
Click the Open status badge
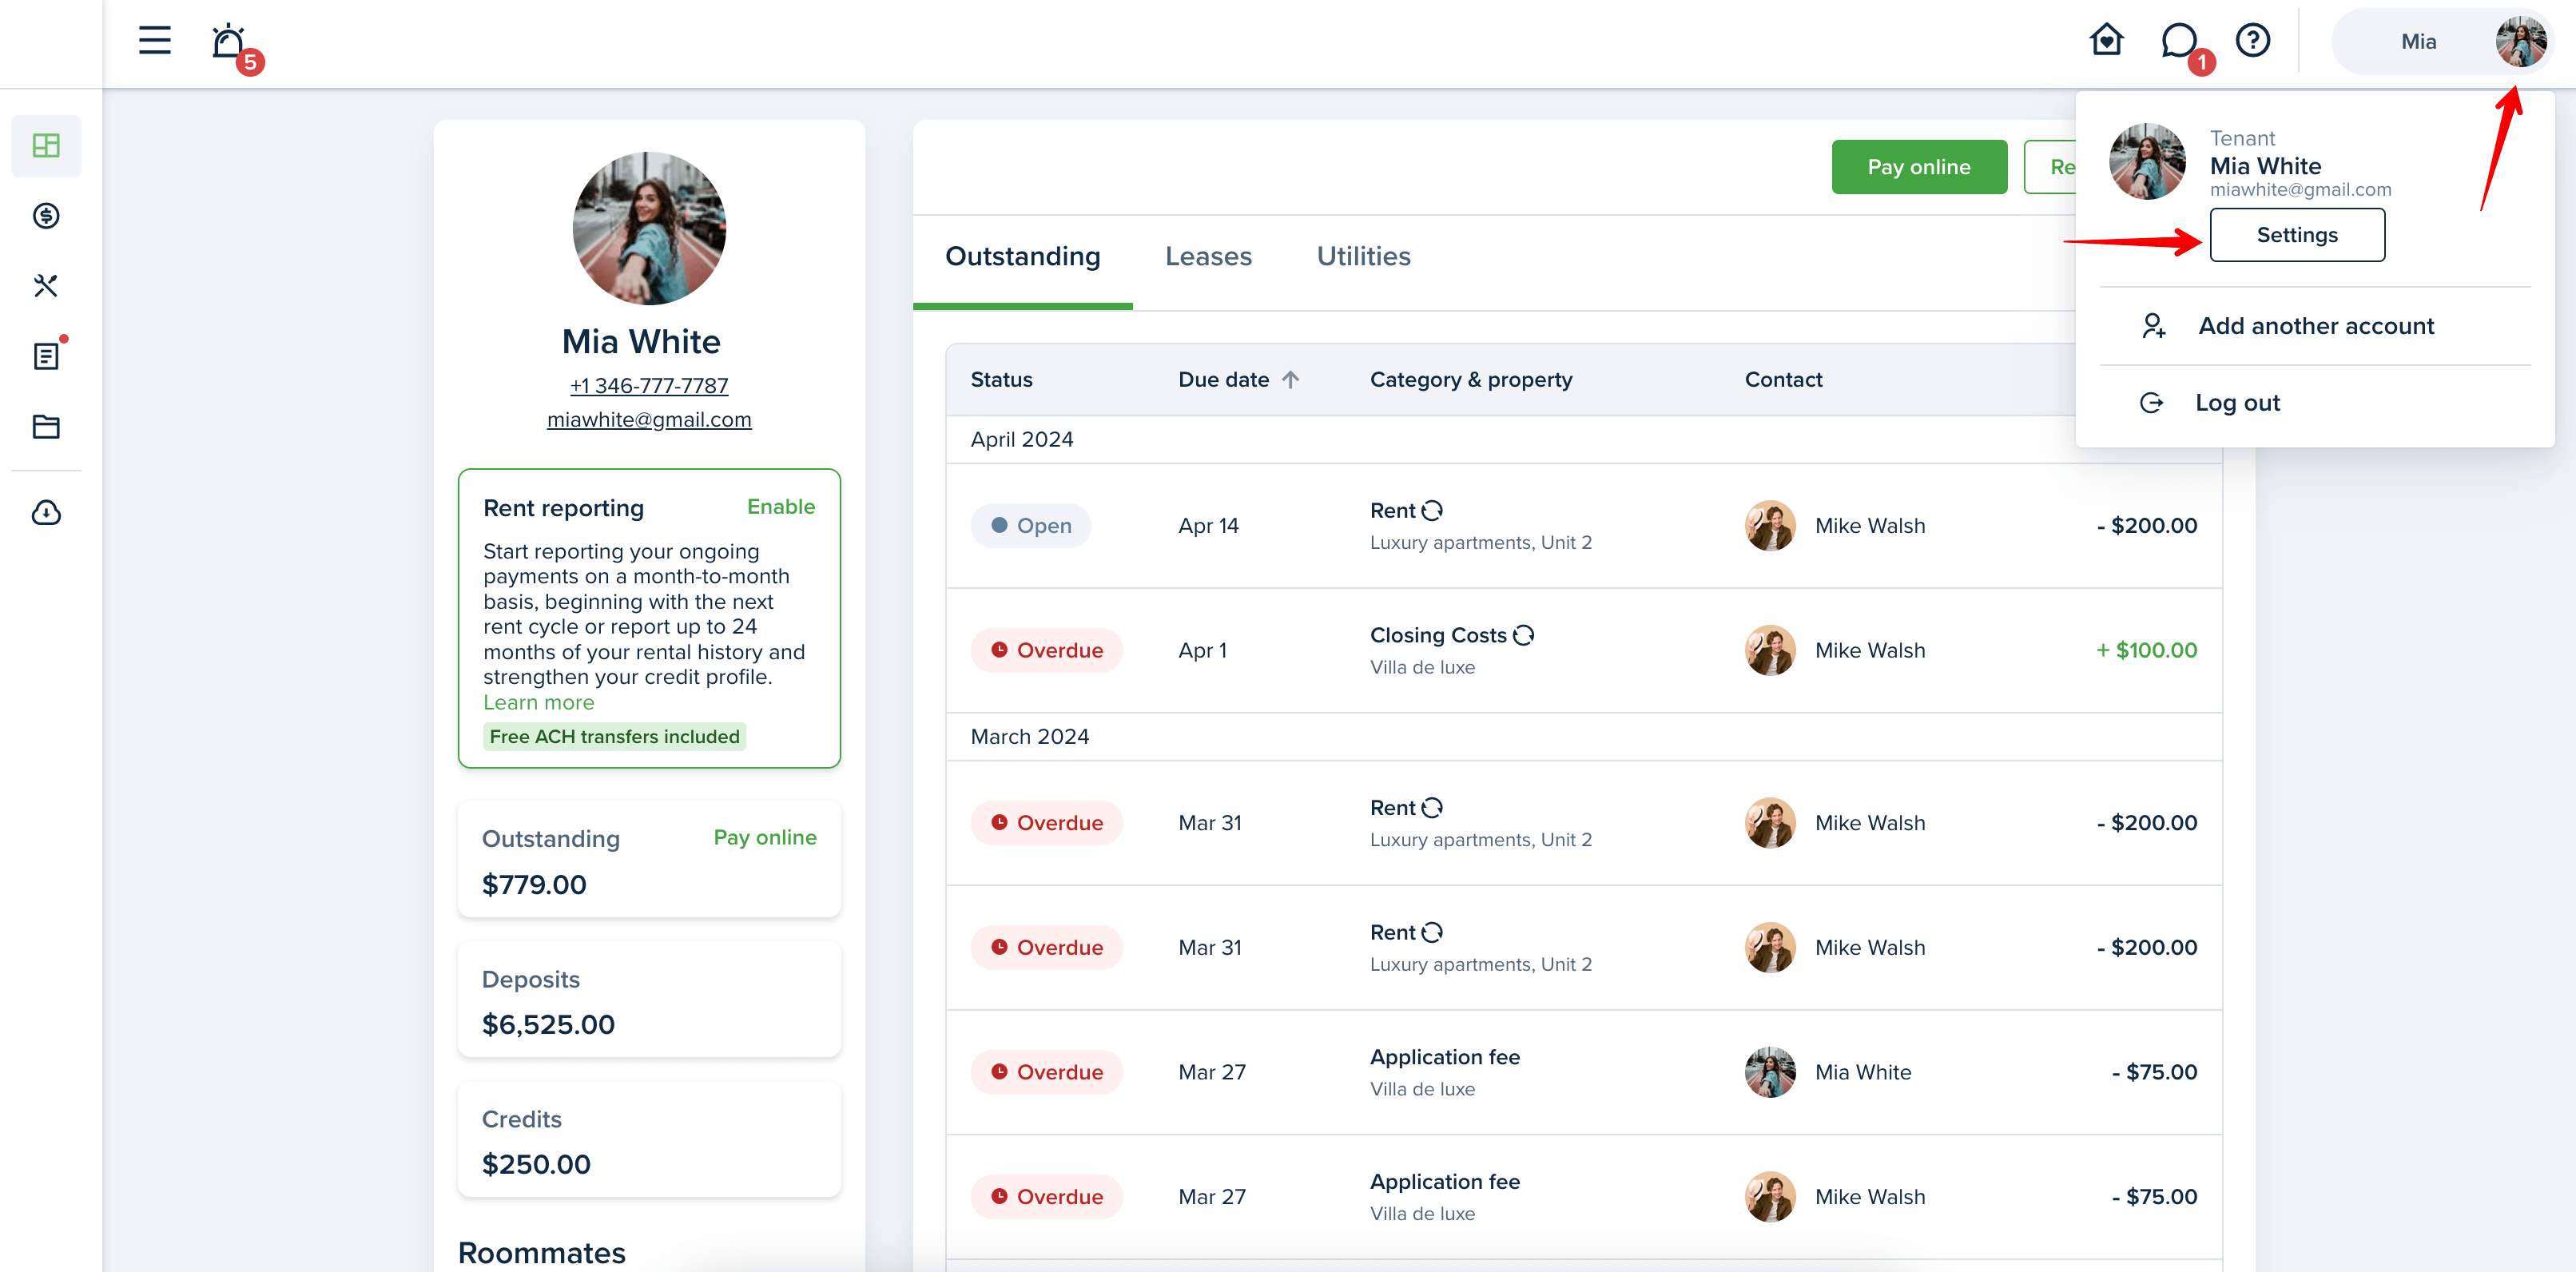click(1031, 525)
